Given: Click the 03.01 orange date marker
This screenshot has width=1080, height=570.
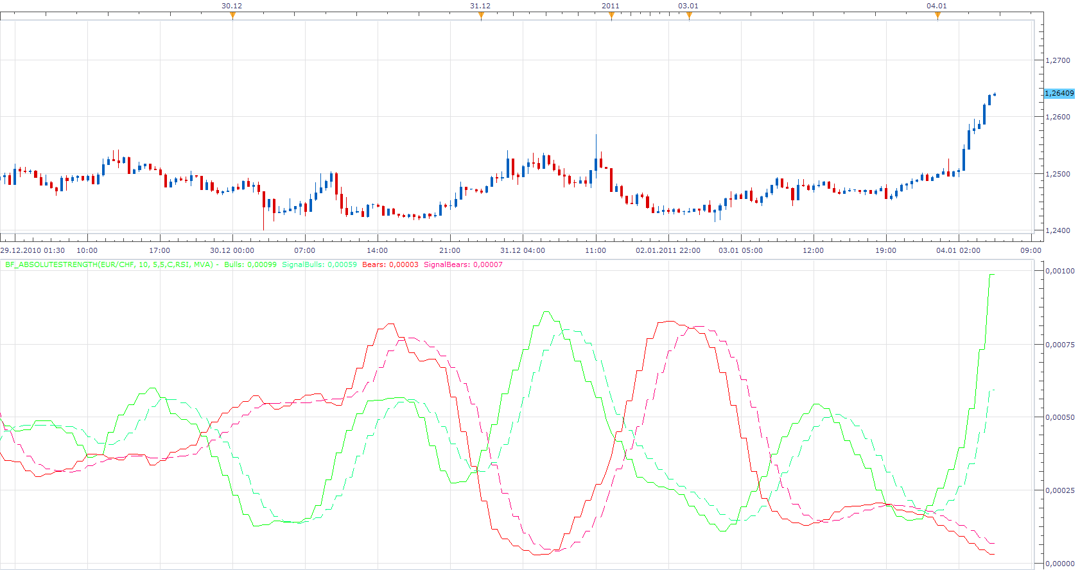Looking at the screenshot, I should 689,15.
